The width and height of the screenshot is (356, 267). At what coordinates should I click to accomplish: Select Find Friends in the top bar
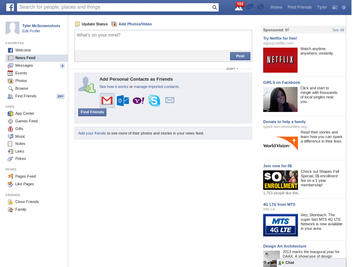point(299,7)
